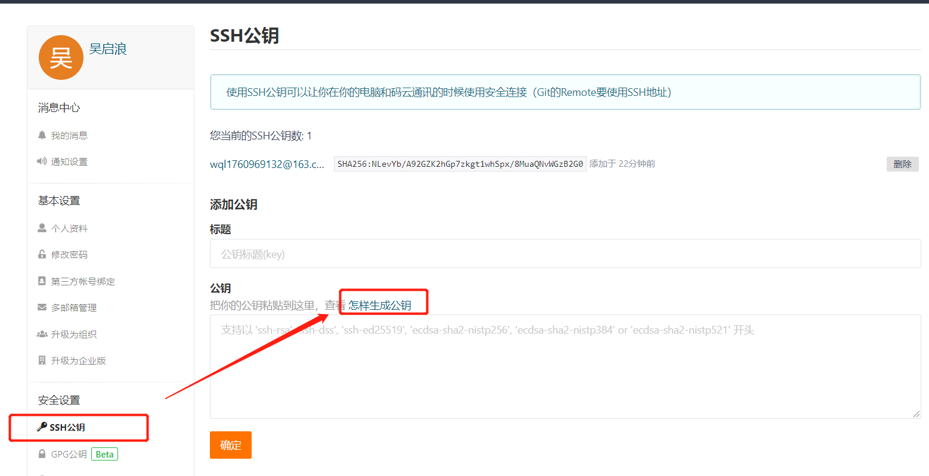Click the ID card icon beside 第三方帐号绑定
This screenshot has height=476, width=929.
point(42,281)
